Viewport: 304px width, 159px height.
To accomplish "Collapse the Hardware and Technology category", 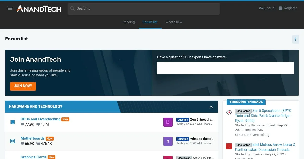I will 211,107.
